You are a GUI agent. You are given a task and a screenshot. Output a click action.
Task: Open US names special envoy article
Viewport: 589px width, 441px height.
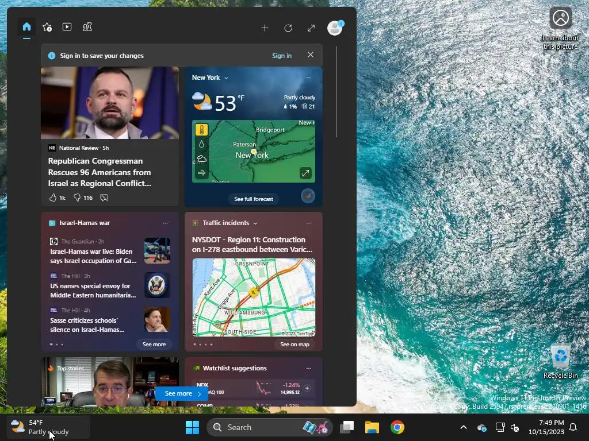tap(93, 291)
